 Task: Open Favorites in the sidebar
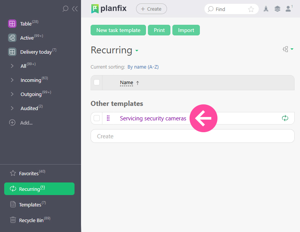coord(29,173)
